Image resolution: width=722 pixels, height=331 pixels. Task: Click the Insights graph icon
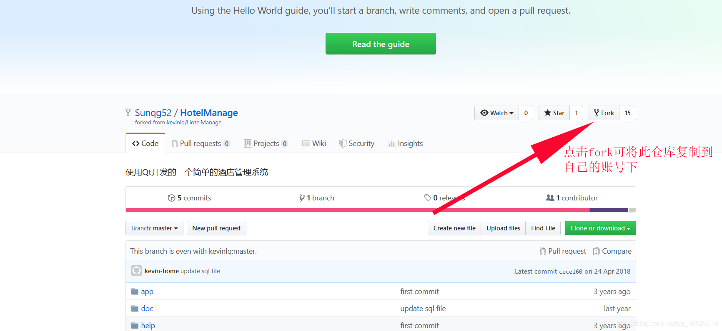[391, 143]
